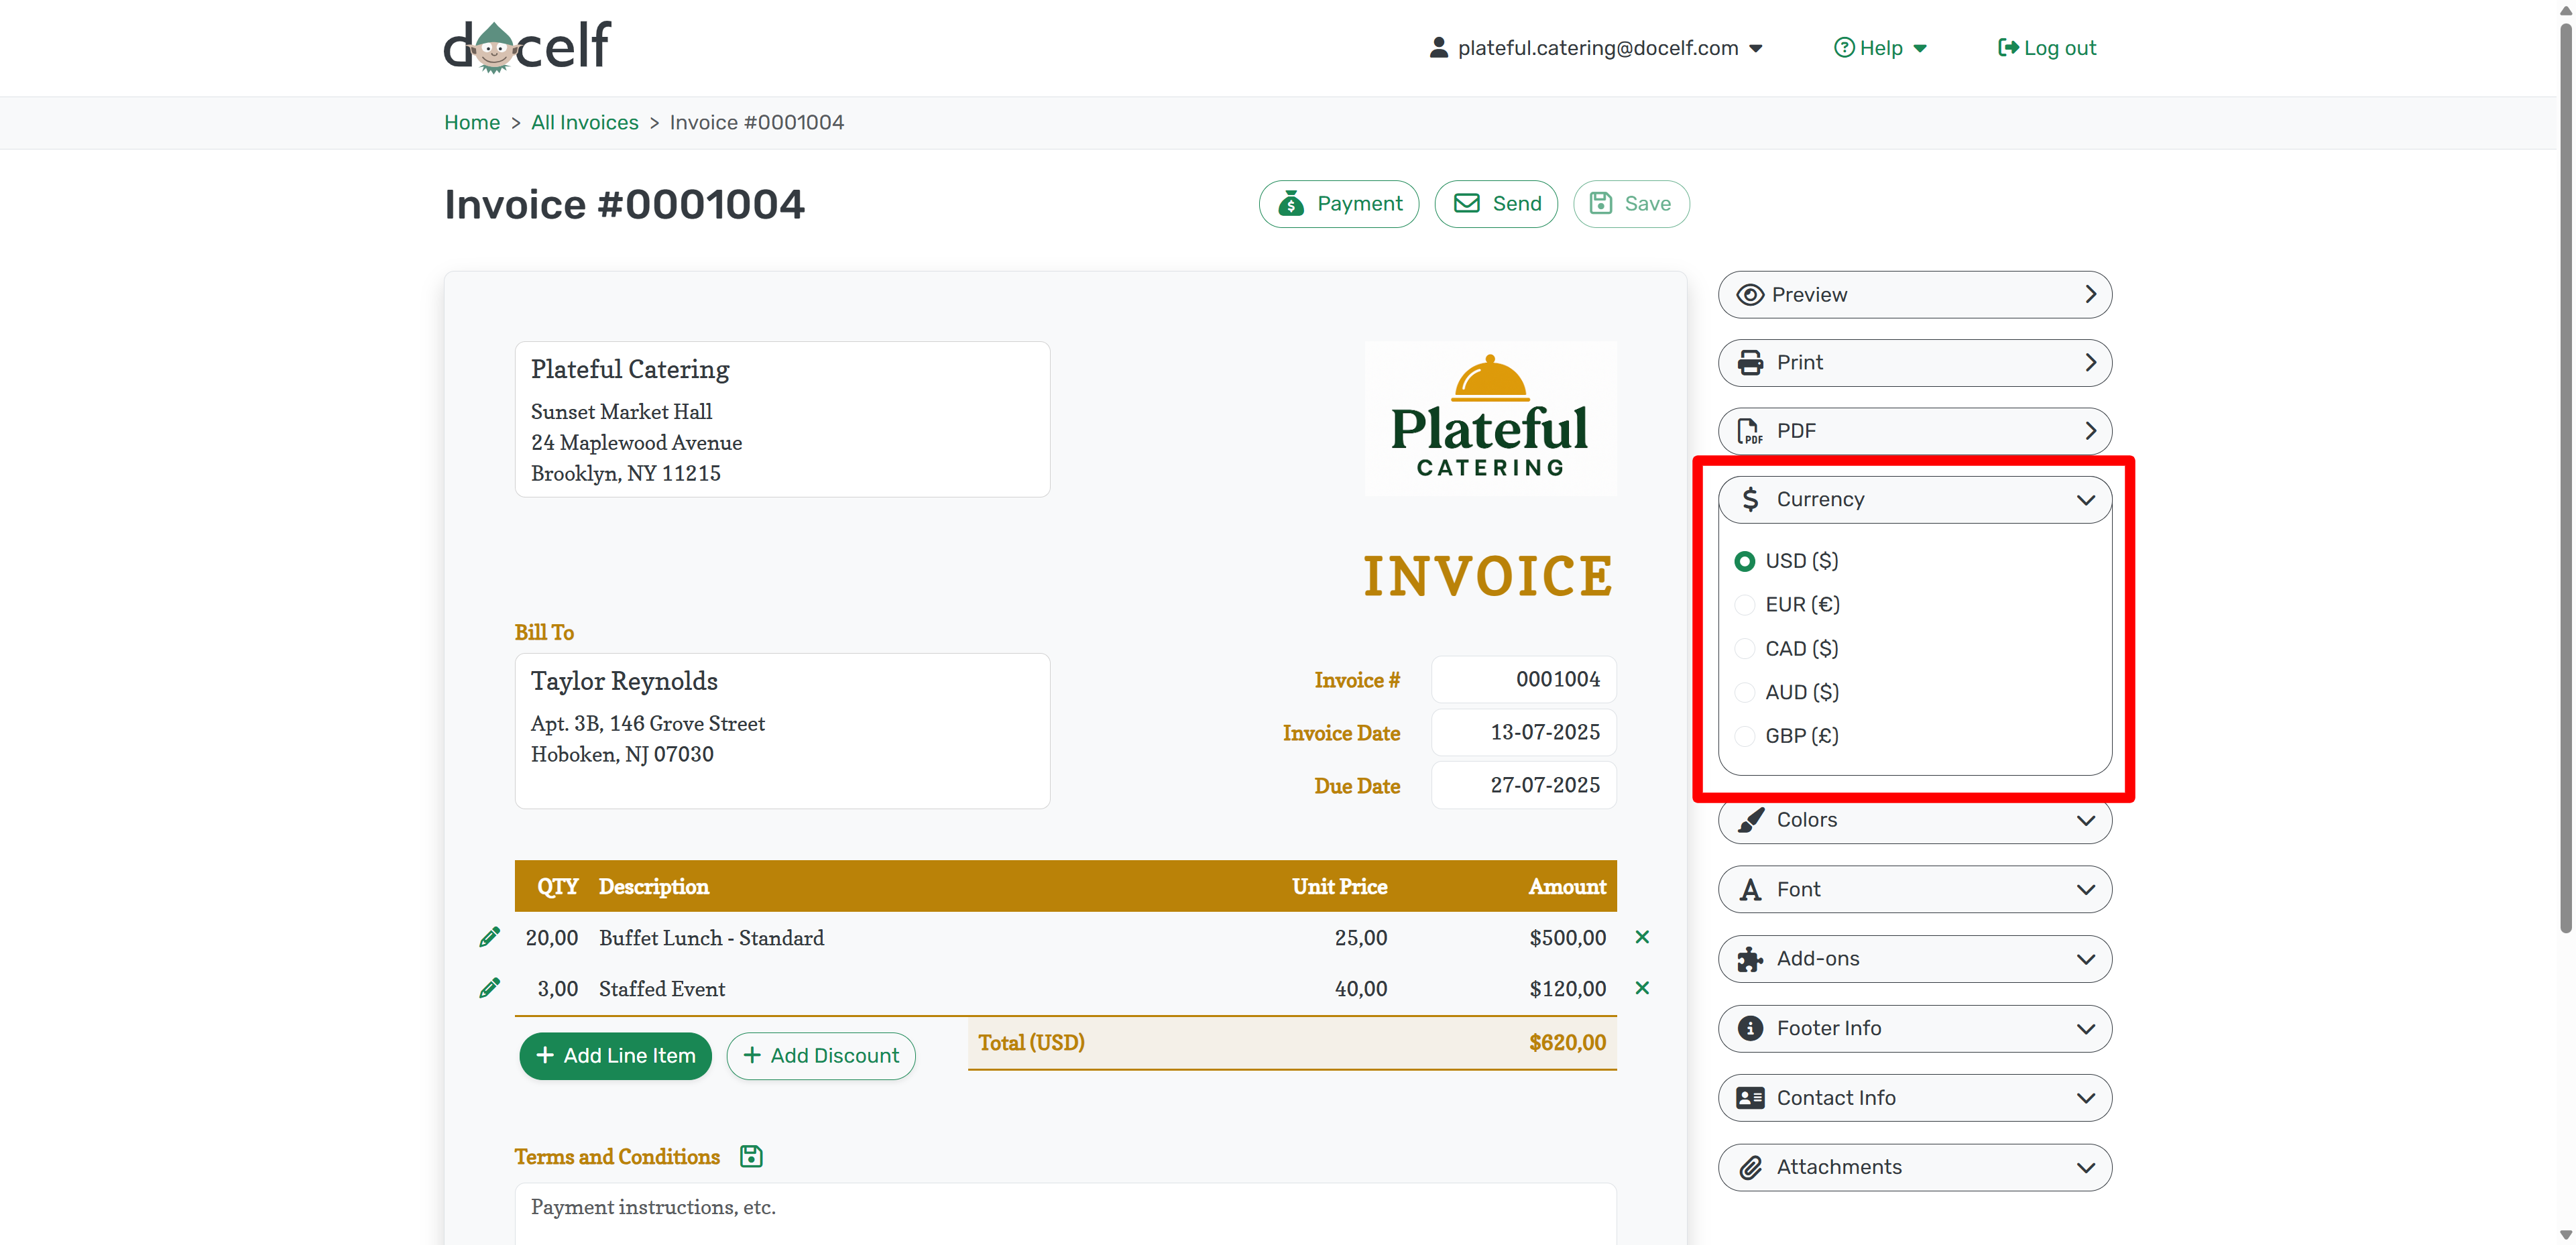Open the Help dropdown arrow
The height and width of the screenshot is (1245, 2576).
point(1920,49)
